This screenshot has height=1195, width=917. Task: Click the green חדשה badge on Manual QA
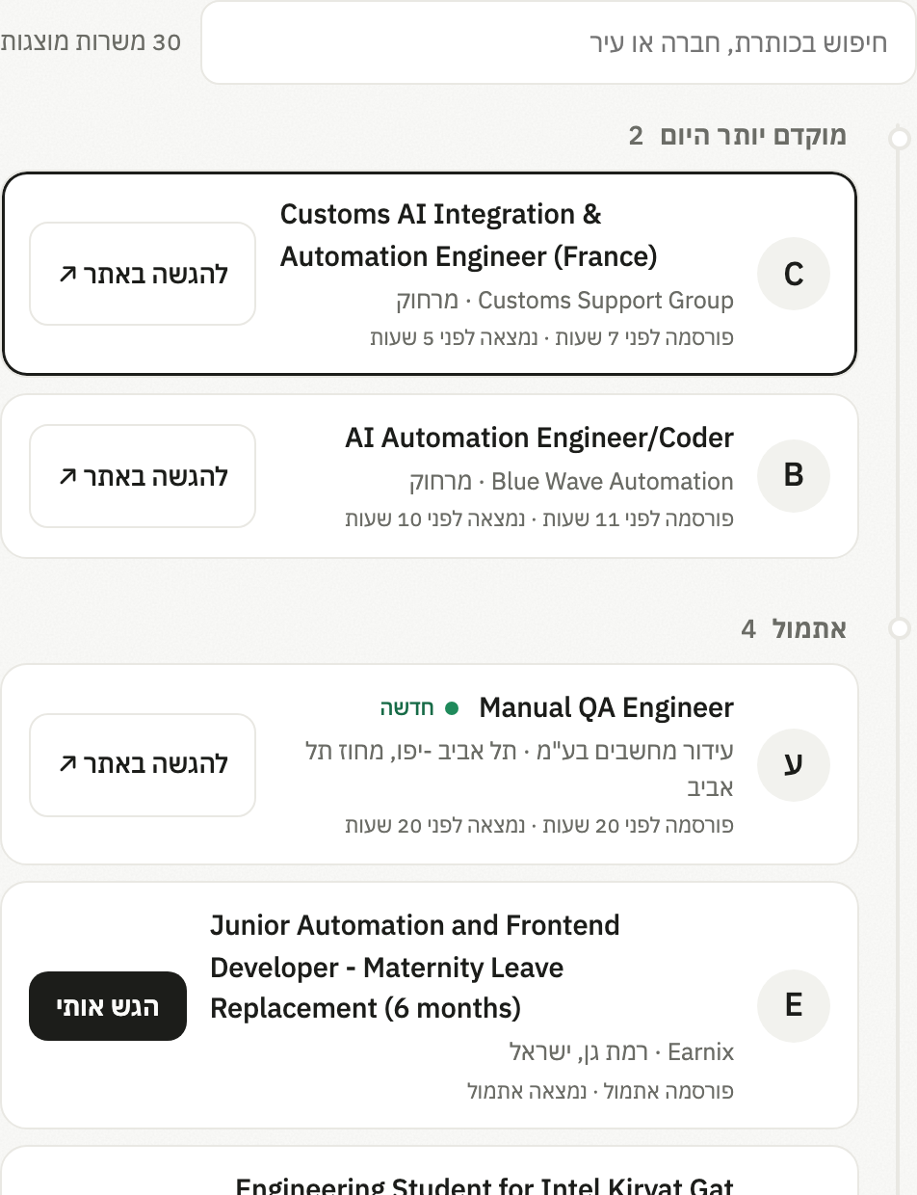(419, 708)
